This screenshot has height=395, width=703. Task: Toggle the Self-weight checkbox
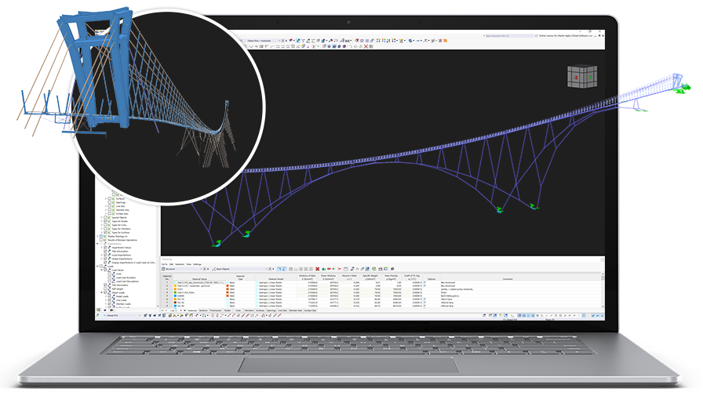click(x=105, y=289)
